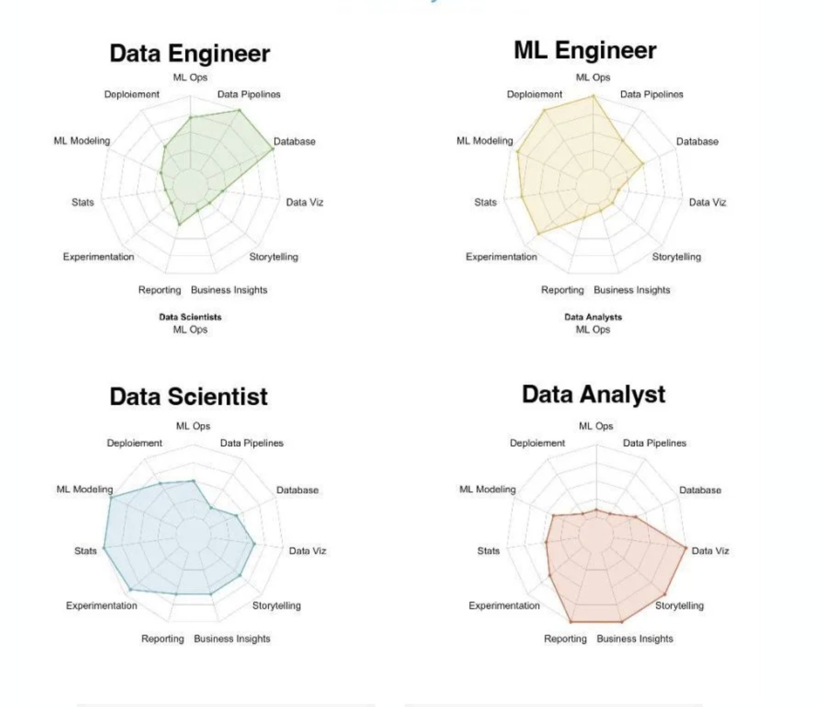Click the small bold "Data Analysts" caption
Screen dimensions: 823x707
593,317
